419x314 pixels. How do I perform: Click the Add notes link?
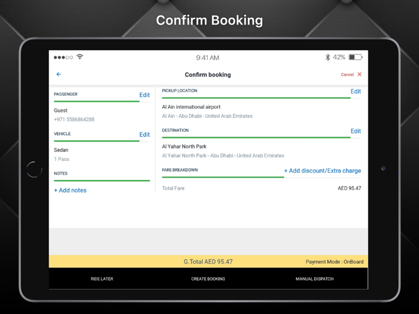coord(70,190)
